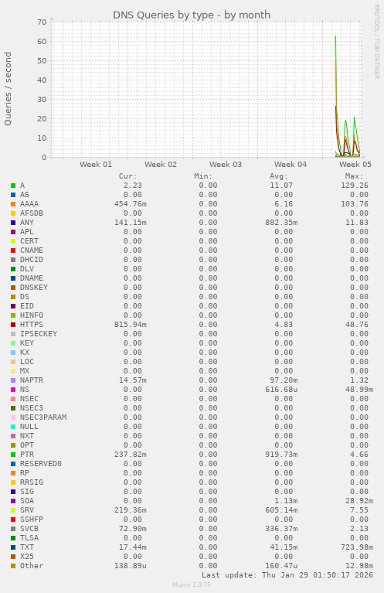Click the Other current value 138.89u
The width and height of the screenshot is (384, 593).
point(131,566)
